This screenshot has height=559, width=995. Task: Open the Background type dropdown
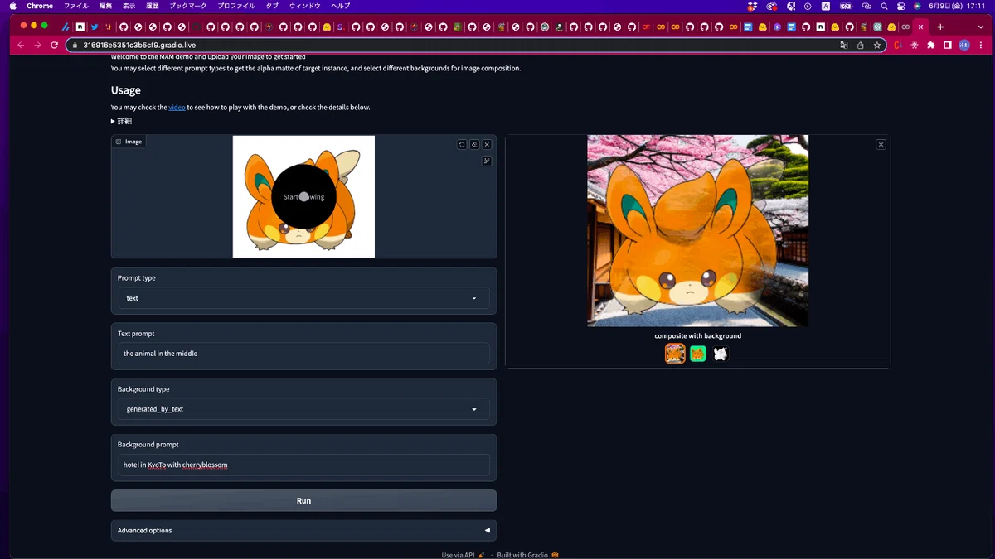click(303, 409)
